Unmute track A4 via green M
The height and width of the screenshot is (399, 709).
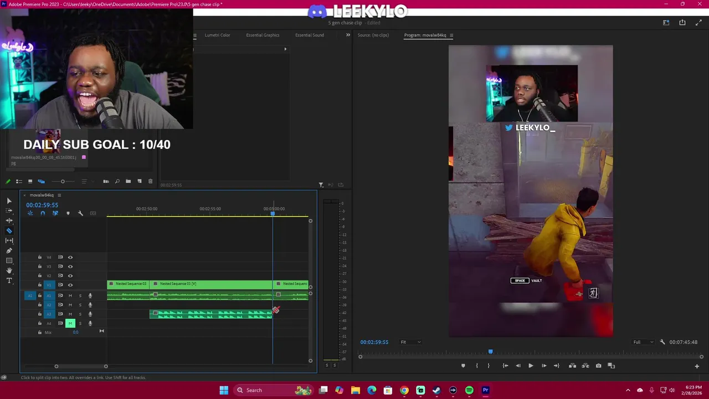(70, 323)
